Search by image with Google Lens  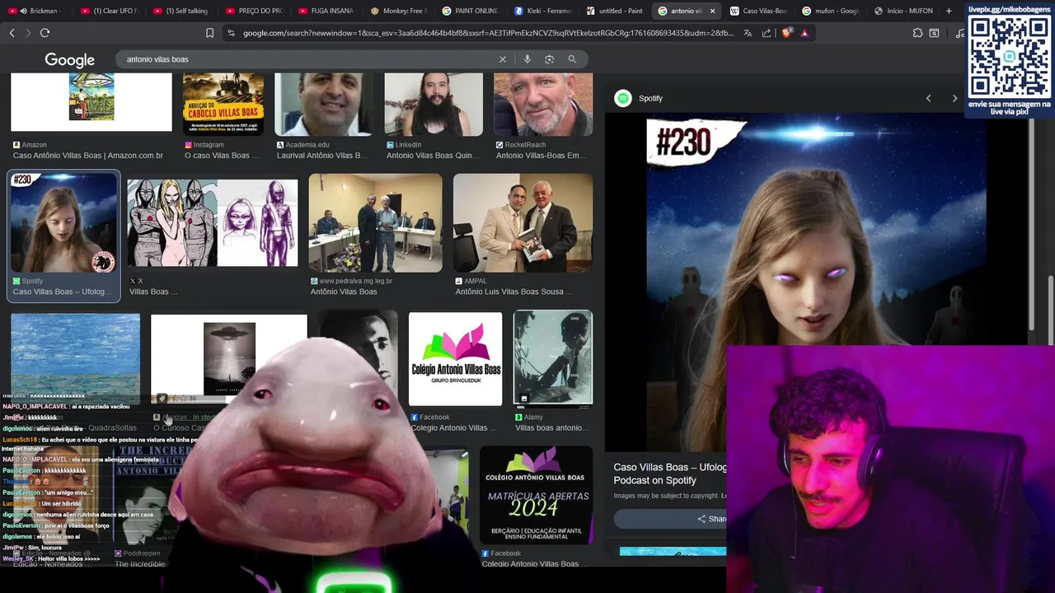549,59
